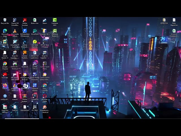181x136 pixels.
Task: Open the PC-NVR shortcut
Action: click(35, 108)
